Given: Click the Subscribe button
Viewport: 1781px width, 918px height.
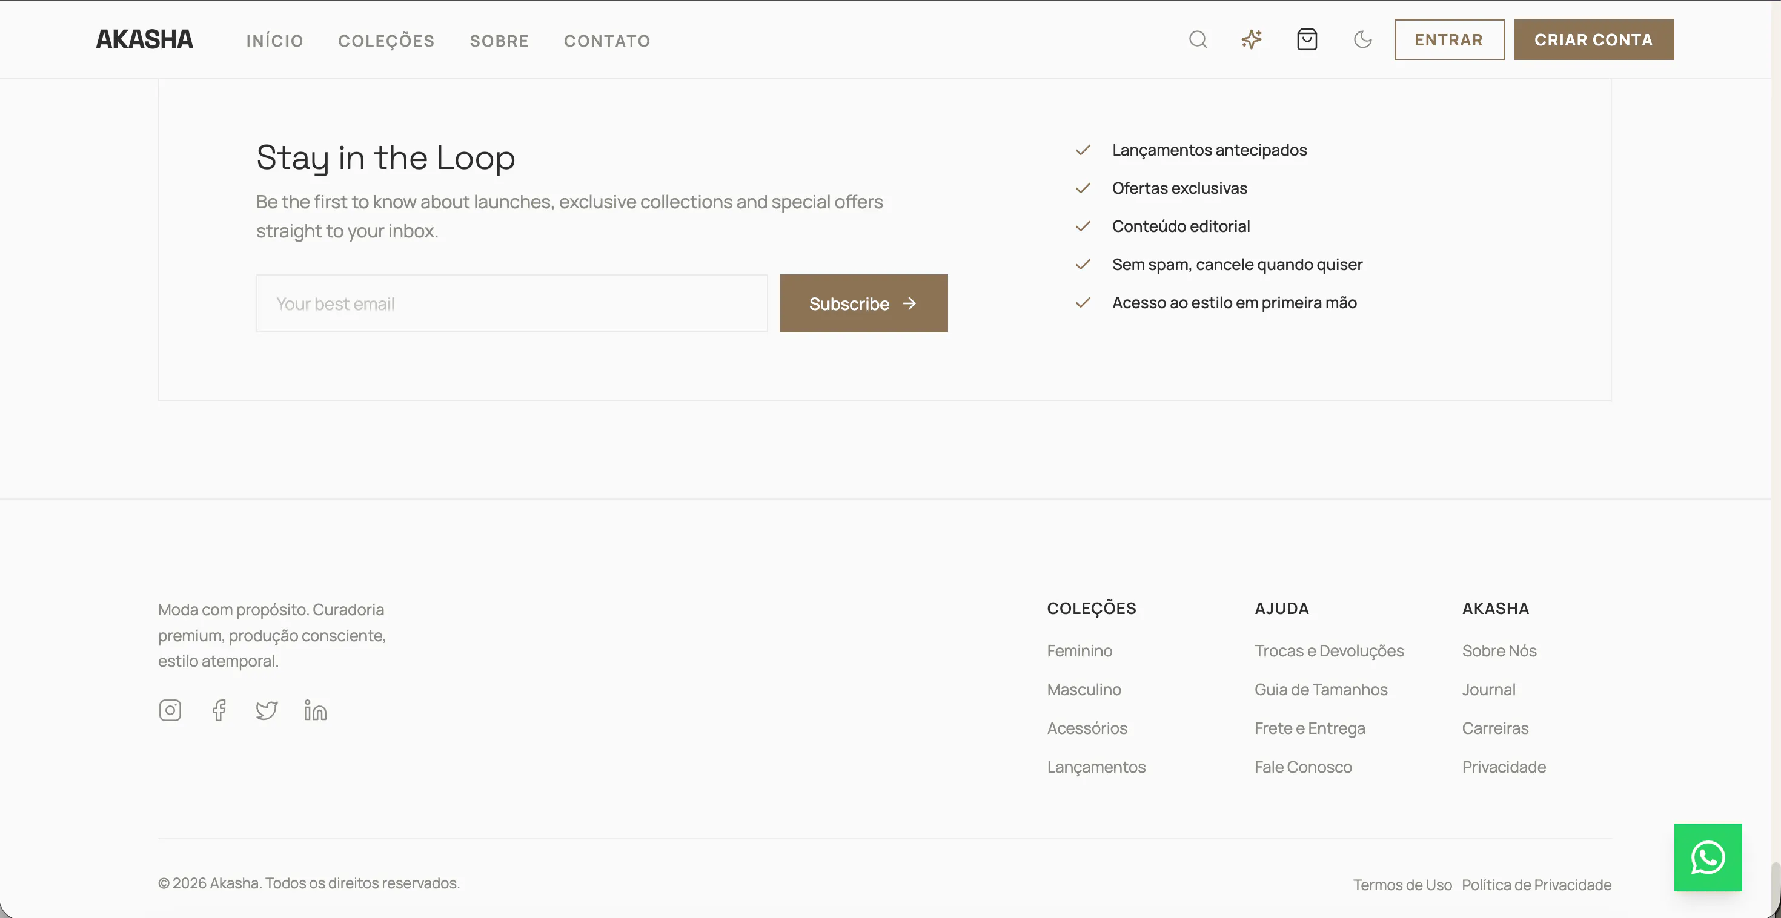Looking at the screenshot, I should tap(863, 303).
